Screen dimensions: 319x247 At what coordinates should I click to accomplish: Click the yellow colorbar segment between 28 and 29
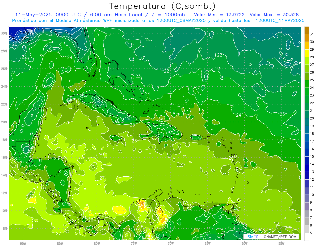point(307,53)
